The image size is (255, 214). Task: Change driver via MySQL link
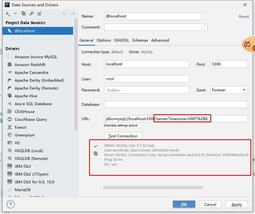pos(147,52)
